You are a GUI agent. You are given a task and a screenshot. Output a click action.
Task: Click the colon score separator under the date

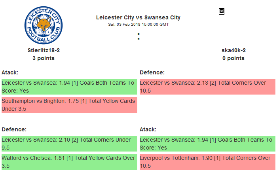click(138, 36)
